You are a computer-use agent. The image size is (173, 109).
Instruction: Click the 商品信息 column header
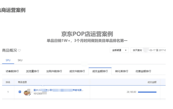[x=22, y=82]
